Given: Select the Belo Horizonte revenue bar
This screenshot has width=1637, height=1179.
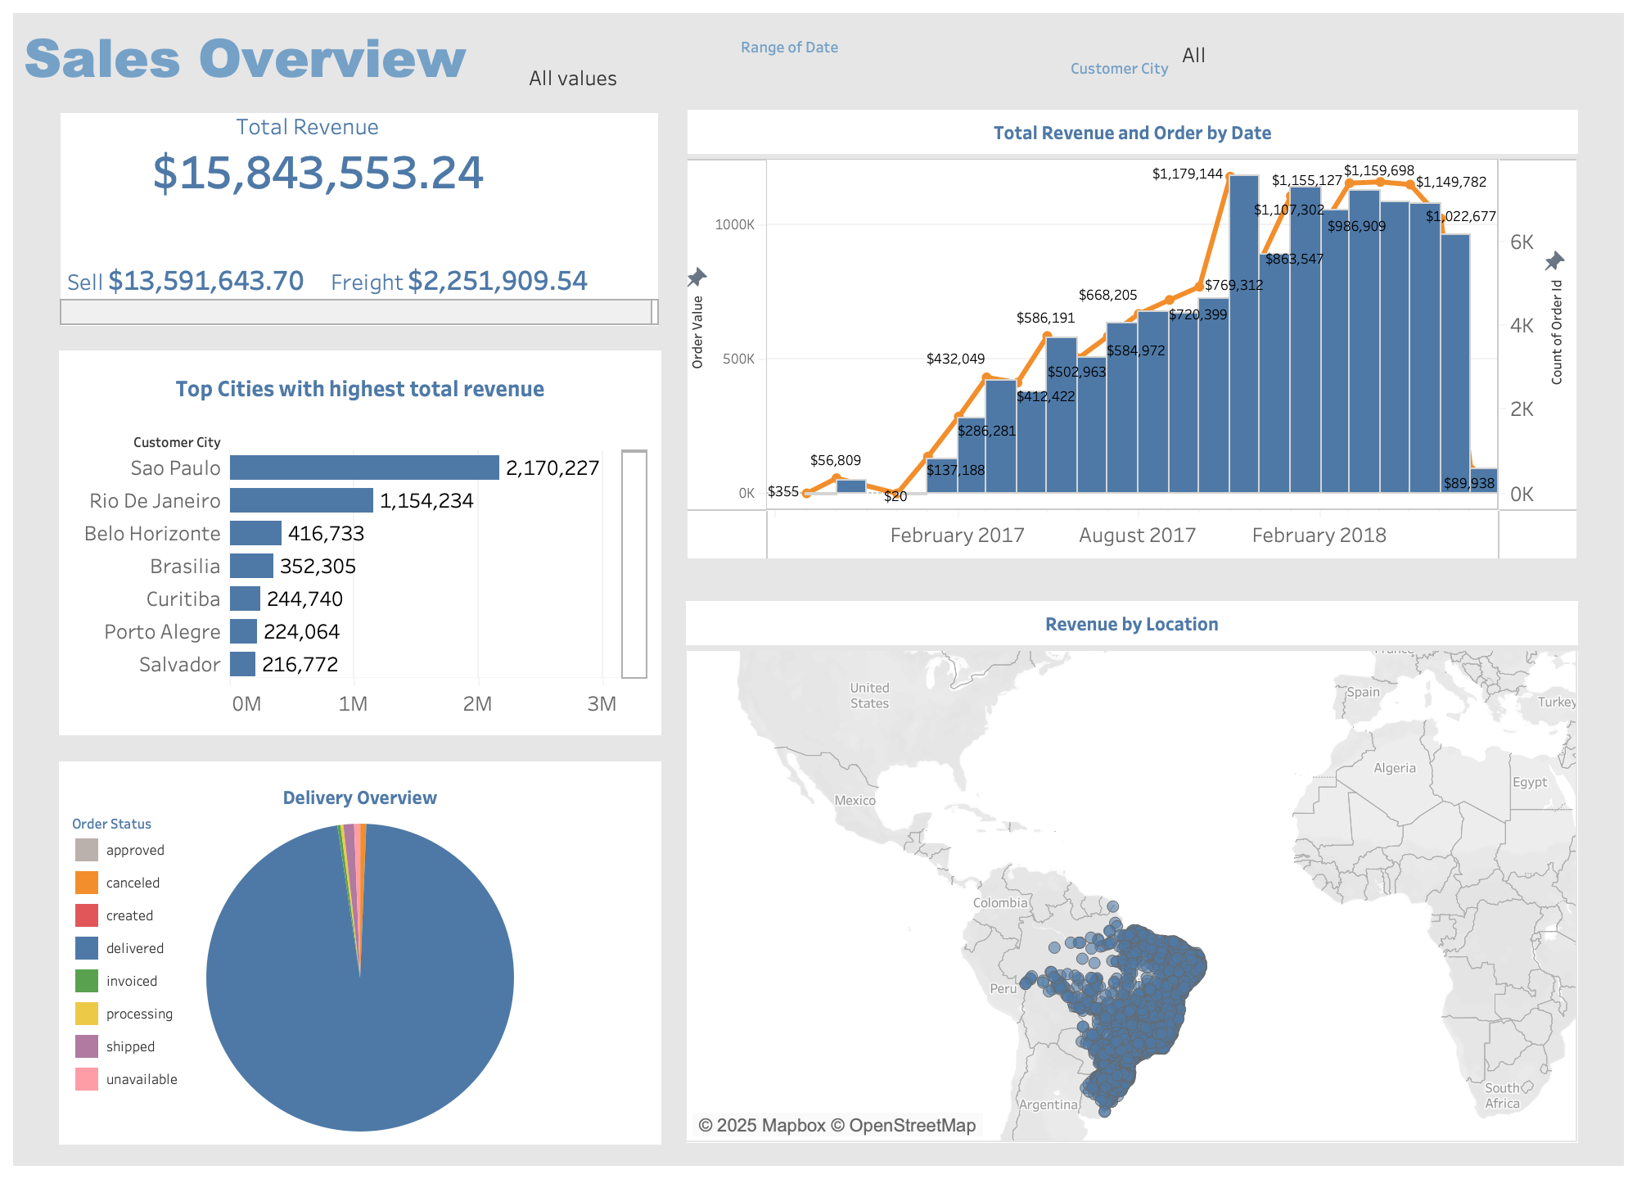Looking at the screenshot, I should click(255, 533).
